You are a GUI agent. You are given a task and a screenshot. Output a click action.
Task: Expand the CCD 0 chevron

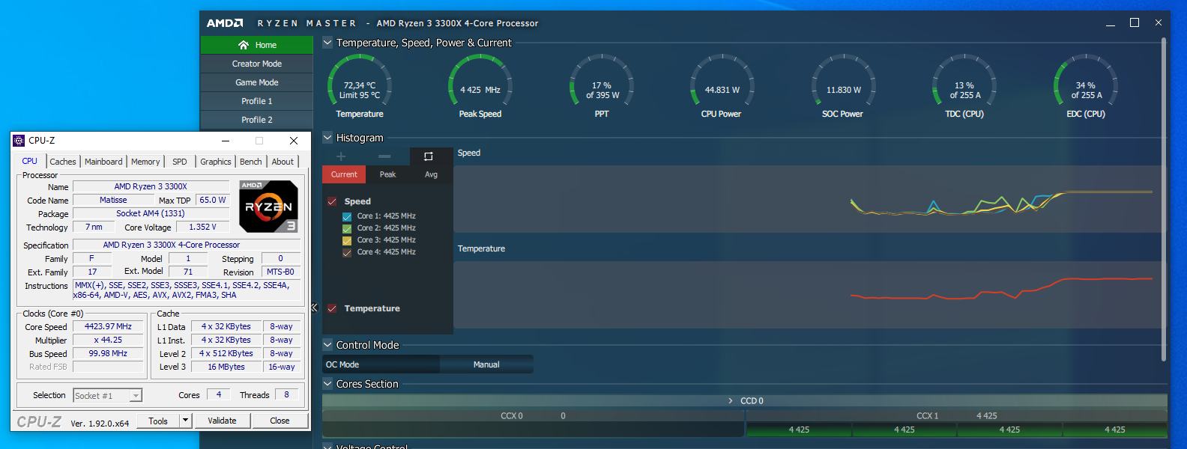point(731,401)
